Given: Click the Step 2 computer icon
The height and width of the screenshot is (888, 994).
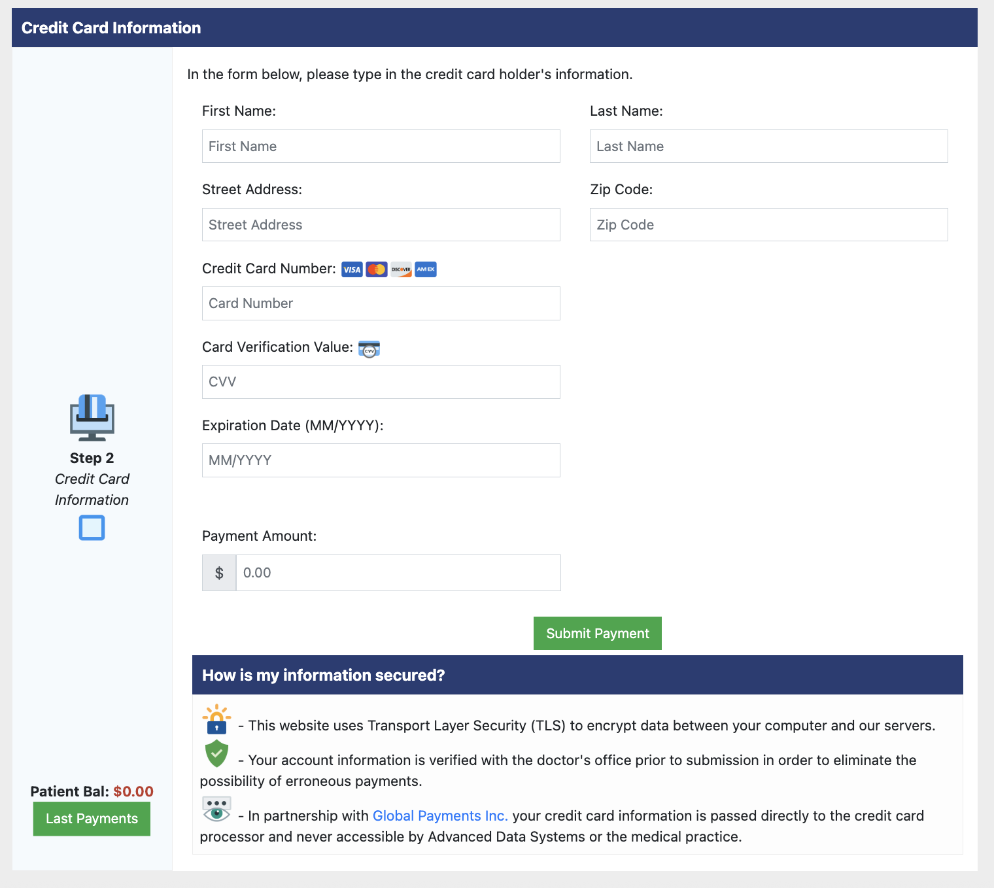Looking at the screenshot, I should pyautogui.click(x=92, y=418).
